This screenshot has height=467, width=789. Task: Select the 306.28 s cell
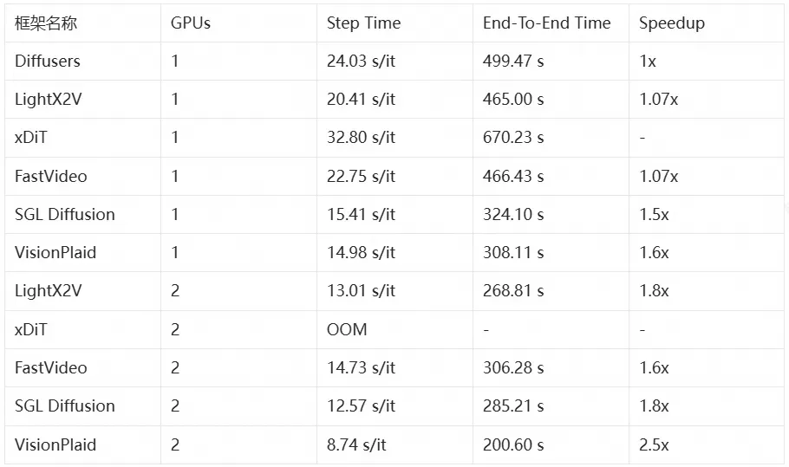coord(513,367)
